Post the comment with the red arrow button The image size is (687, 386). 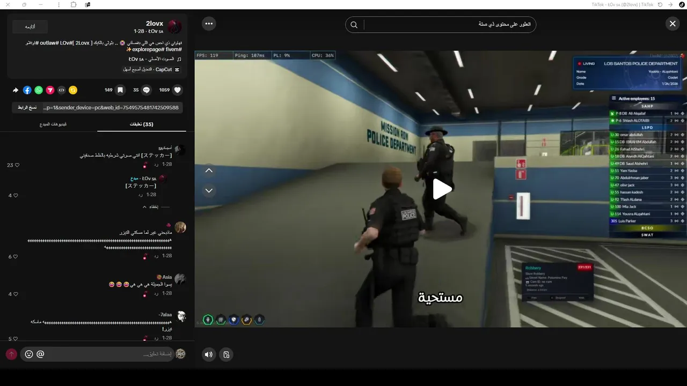coord(11,354)
